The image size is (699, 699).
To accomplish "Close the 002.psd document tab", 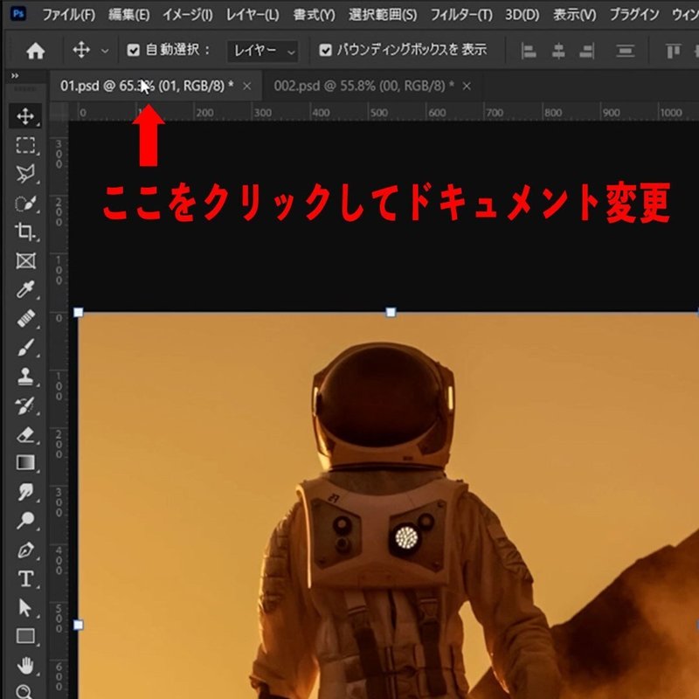I will [x=467, y=86].
